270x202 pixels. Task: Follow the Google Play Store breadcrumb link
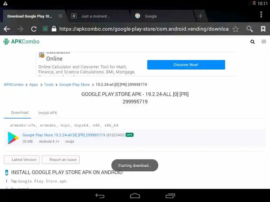(74, 85)
